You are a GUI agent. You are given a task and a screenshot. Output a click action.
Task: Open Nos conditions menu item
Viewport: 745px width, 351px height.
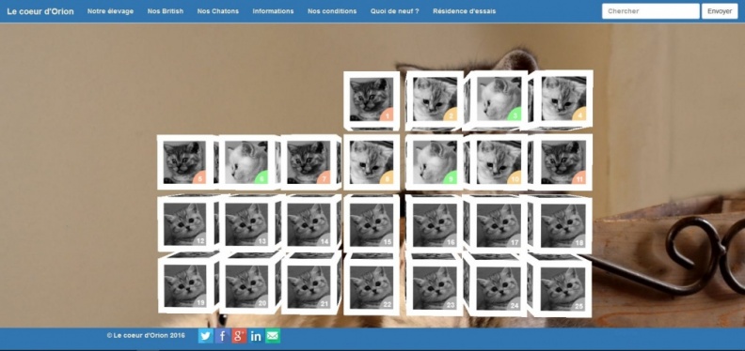(x=332, y=11)
